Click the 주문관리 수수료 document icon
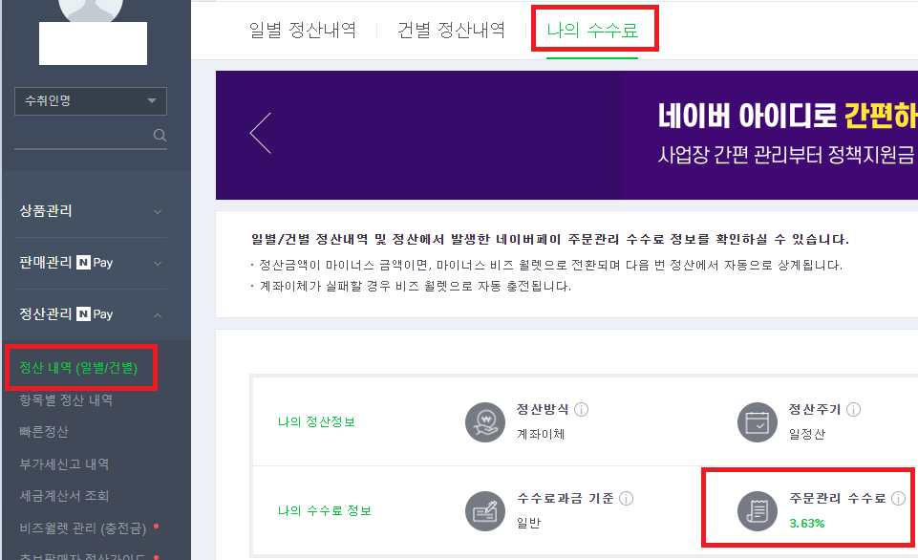The image size is (918, 560). [x=756, y=510]
